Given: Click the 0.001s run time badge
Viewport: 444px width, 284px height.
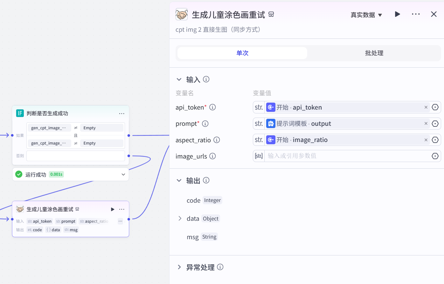Looking at the screenshot, I should point(56,174).
